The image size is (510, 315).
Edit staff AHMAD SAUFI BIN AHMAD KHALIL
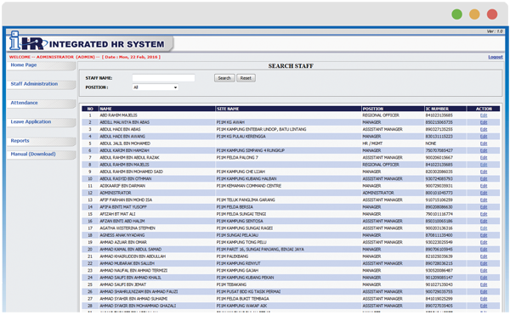tap(484, 278)
